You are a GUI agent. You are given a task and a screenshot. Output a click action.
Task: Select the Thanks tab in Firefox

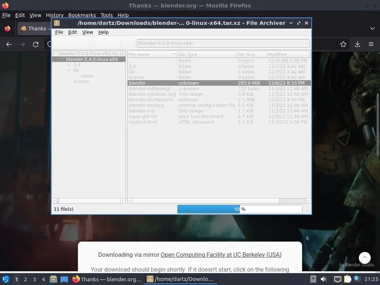35,29
